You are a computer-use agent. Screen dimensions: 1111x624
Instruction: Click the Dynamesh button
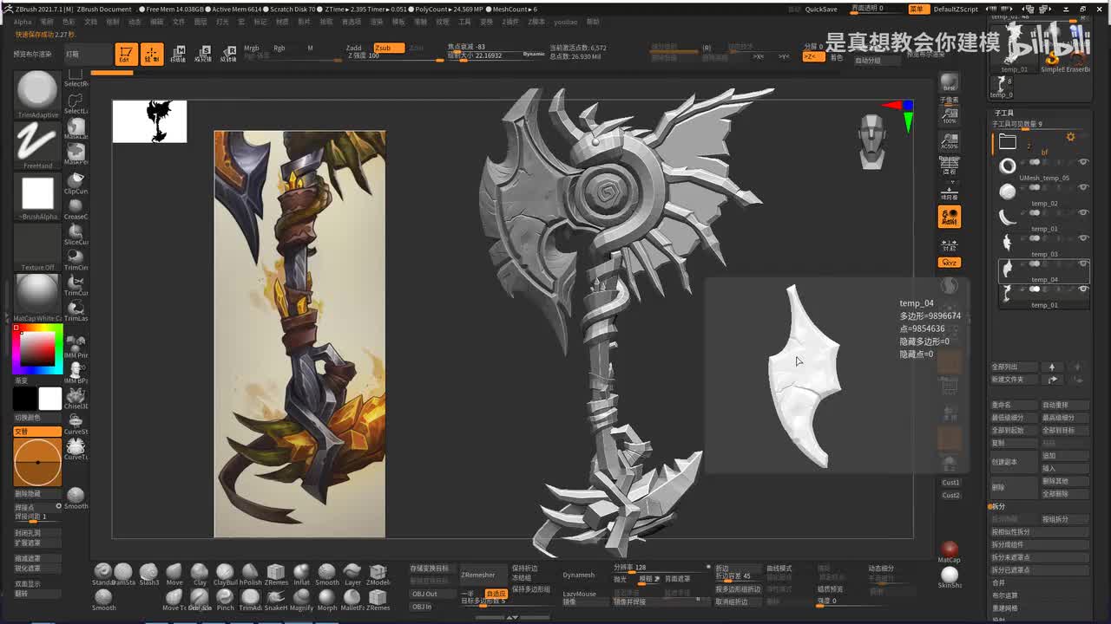579,575
